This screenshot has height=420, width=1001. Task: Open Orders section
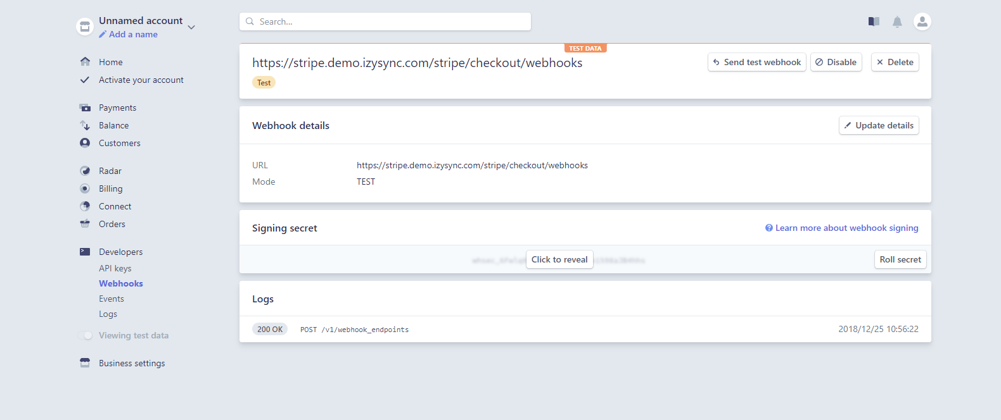click(112, 224)
